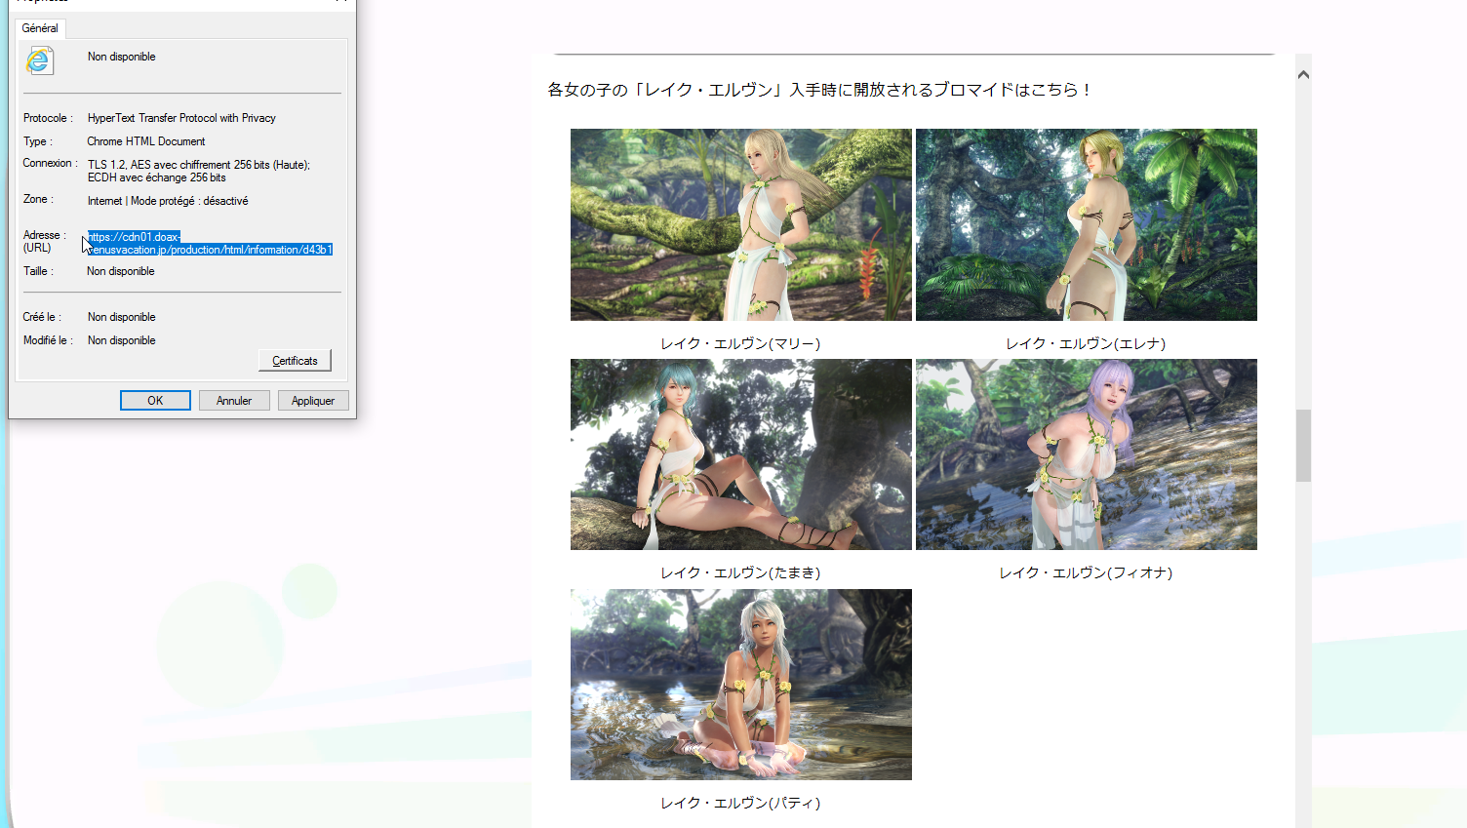The height and width of the screenshot is (828, 1467).
Task: Click the Appliquer button
Action: tap(313, 401)
